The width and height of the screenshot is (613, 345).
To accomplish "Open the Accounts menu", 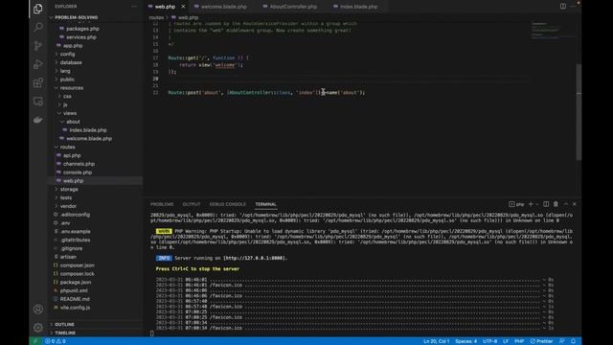I will tap(38, 309).
